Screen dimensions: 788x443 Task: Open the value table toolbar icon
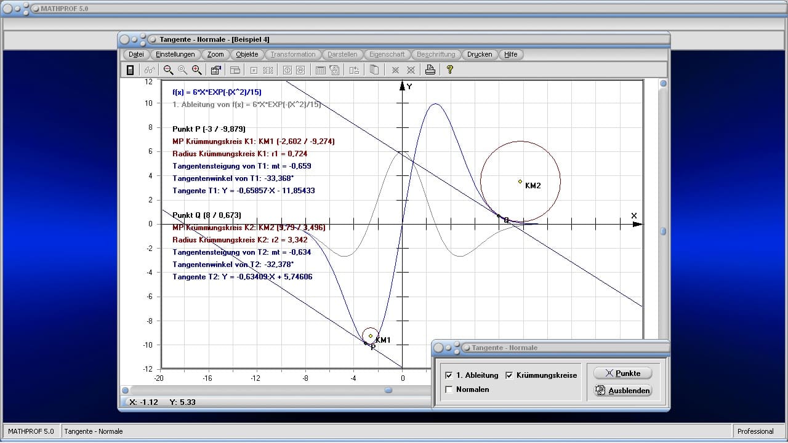[321, 70]
